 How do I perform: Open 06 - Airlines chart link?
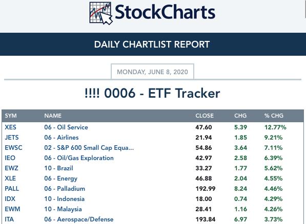62,138
